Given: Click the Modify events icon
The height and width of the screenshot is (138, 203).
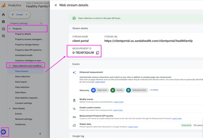Looking at the screenshot, I should [x=74, y=100].
